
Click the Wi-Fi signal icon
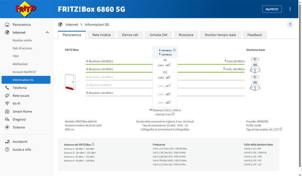tap(7, 104)
